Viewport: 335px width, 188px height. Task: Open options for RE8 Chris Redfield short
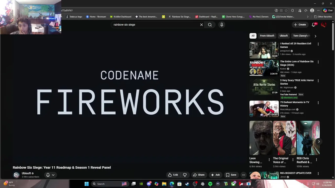point(316,160)
